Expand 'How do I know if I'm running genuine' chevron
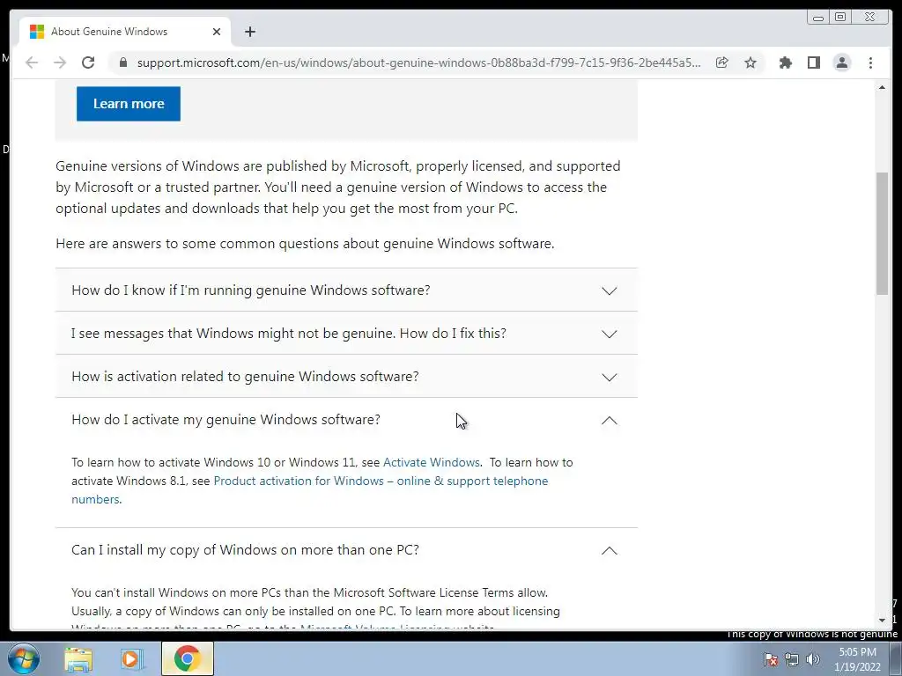 (x=610, y=290)
